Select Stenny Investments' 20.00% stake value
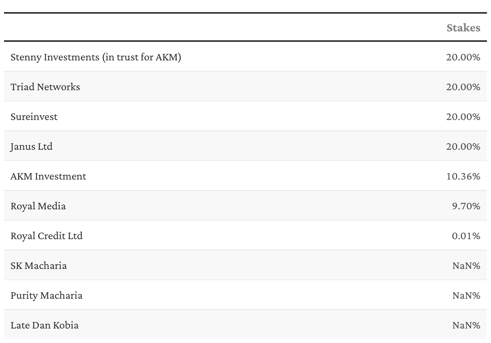Image resolution: width=491 pixels, height=343 pixels. [463, 57]
